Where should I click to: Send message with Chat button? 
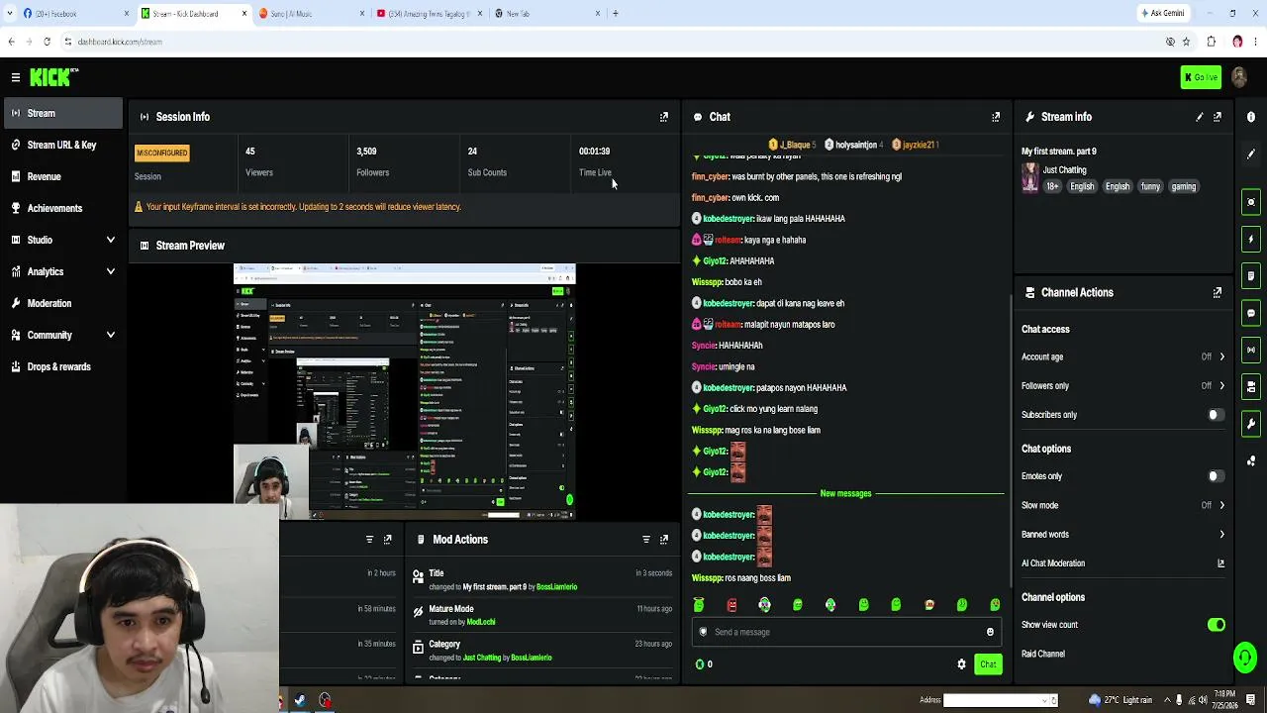click(x=988, y=664)
